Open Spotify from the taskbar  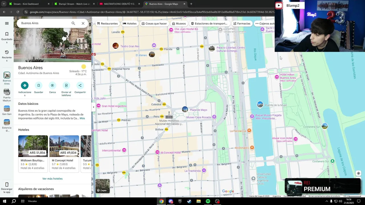click(208, 201)
